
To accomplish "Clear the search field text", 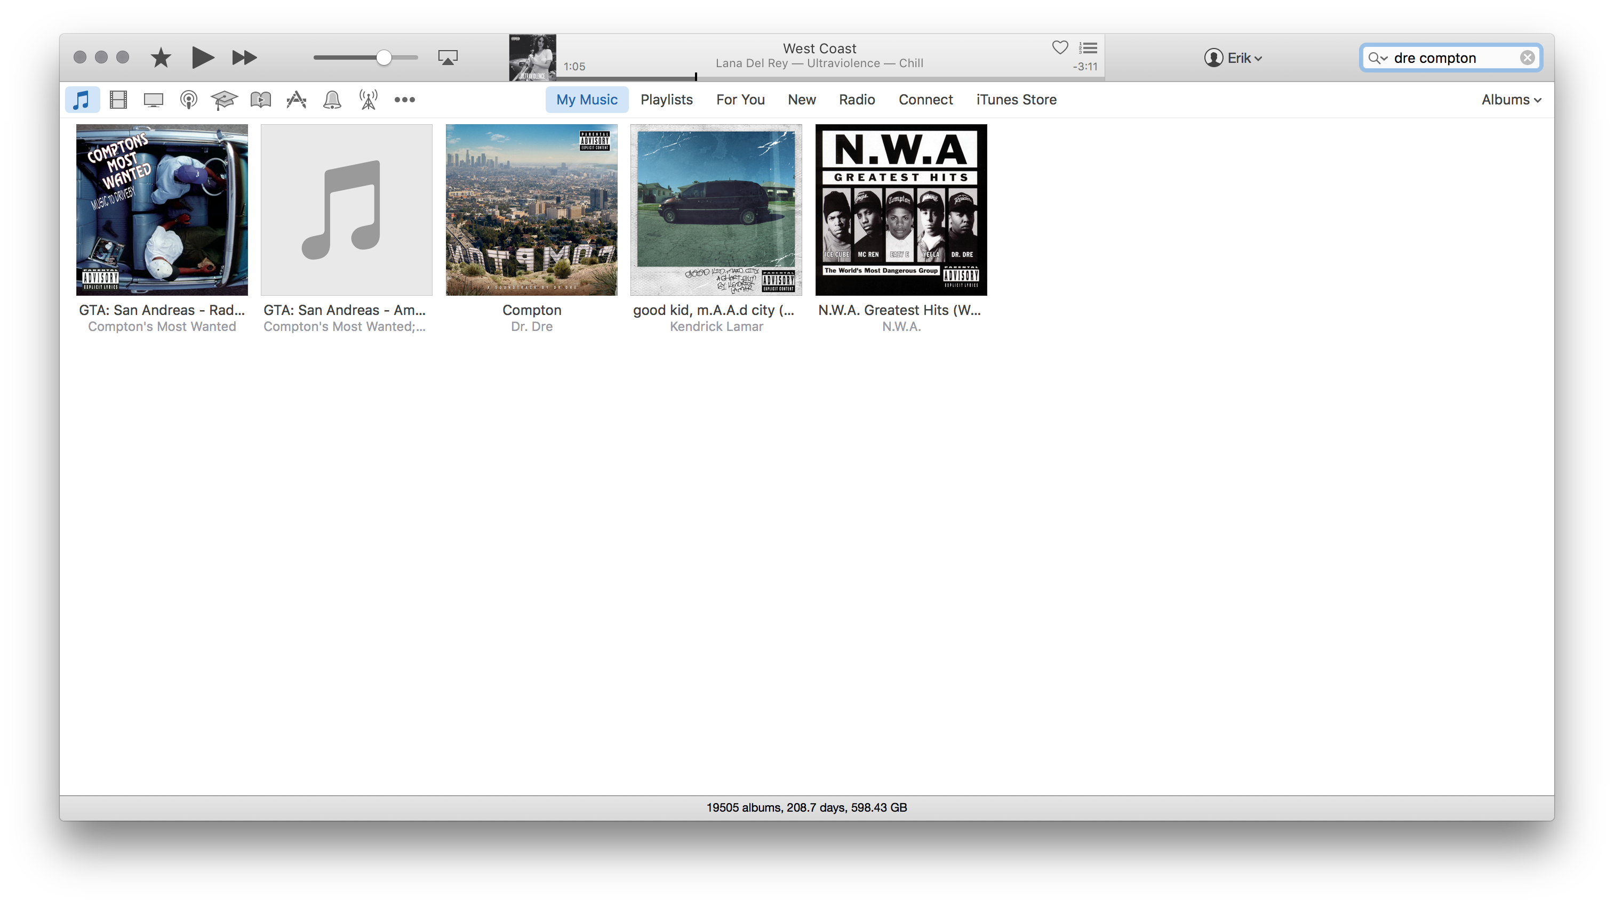I will (1528, 58).
